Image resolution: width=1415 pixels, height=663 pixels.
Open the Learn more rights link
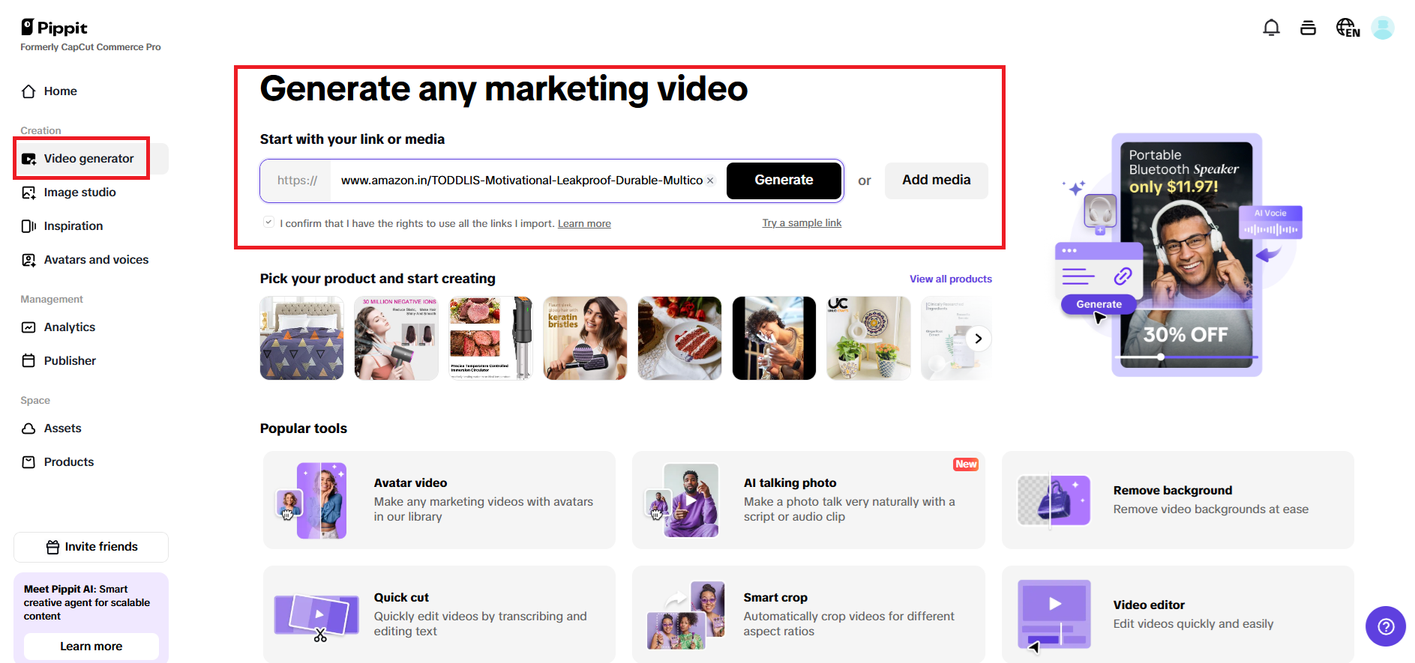click(584, 223)
